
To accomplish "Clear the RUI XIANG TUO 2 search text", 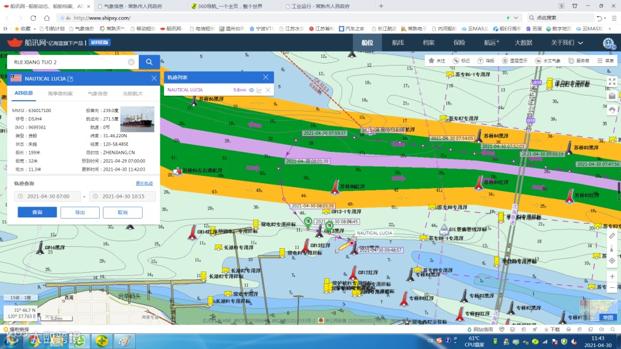I will click(x=131, y=62).
